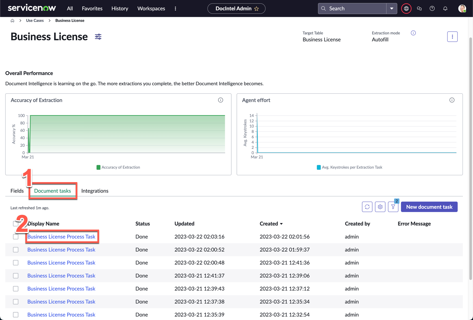Click the New document task button
The width and height of the screenshot is (473, 320).
[x=429, y=207]
